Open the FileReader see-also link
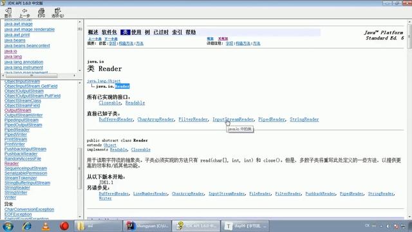 click(x=260, y=194)
